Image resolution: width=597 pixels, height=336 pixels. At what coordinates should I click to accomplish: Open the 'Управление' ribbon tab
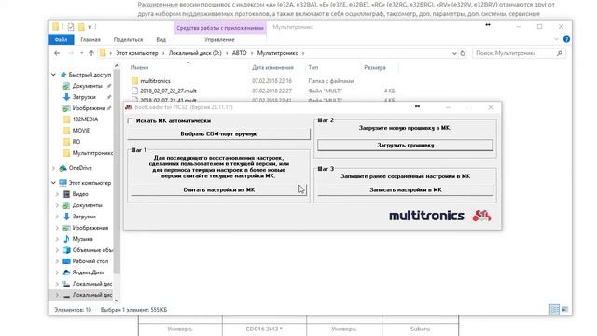[x=219, y=39]
